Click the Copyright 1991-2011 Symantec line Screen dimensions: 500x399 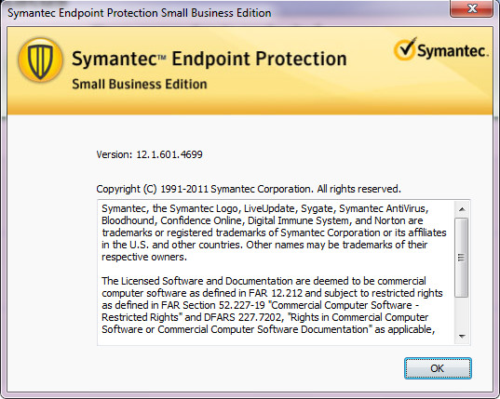point(249,189)
